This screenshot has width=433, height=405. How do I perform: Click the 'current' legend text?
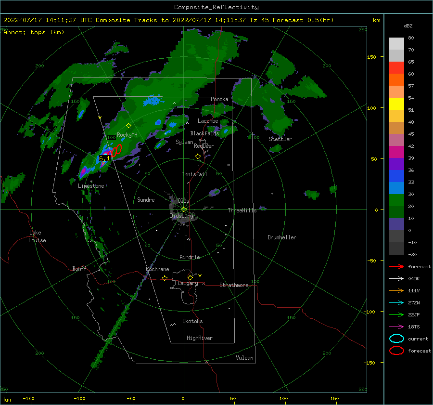[418, 339]
